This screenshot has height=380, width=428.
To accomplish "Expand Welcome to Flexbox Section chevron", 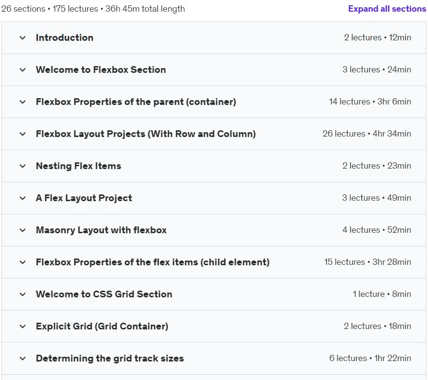I will (x=23, y=70).
